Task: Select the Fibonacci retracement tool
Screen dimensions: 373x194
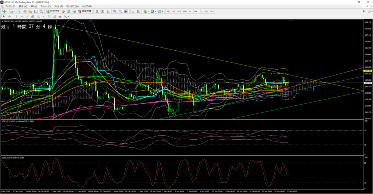Action: [x=38, y=17]
